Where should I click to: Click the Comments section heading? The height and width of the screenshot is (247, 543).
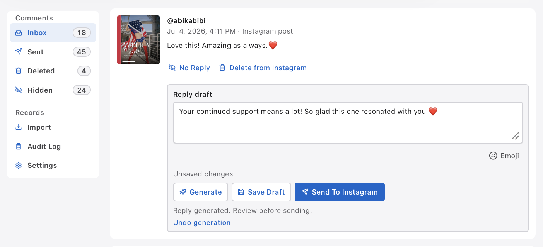pos(34,18)
